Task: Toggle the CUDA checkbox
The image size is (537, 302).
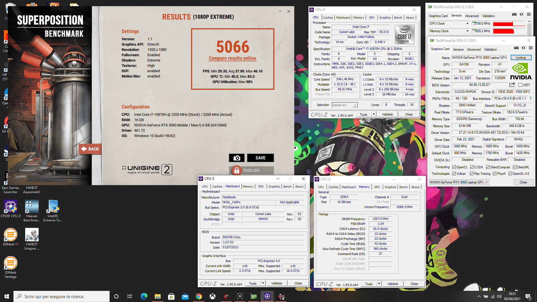Action: click(x=472, y=167)
